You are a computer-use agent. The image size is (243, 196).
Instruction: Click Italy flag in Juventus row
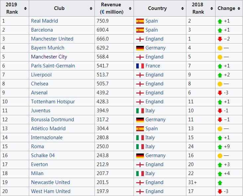[140, 111]
